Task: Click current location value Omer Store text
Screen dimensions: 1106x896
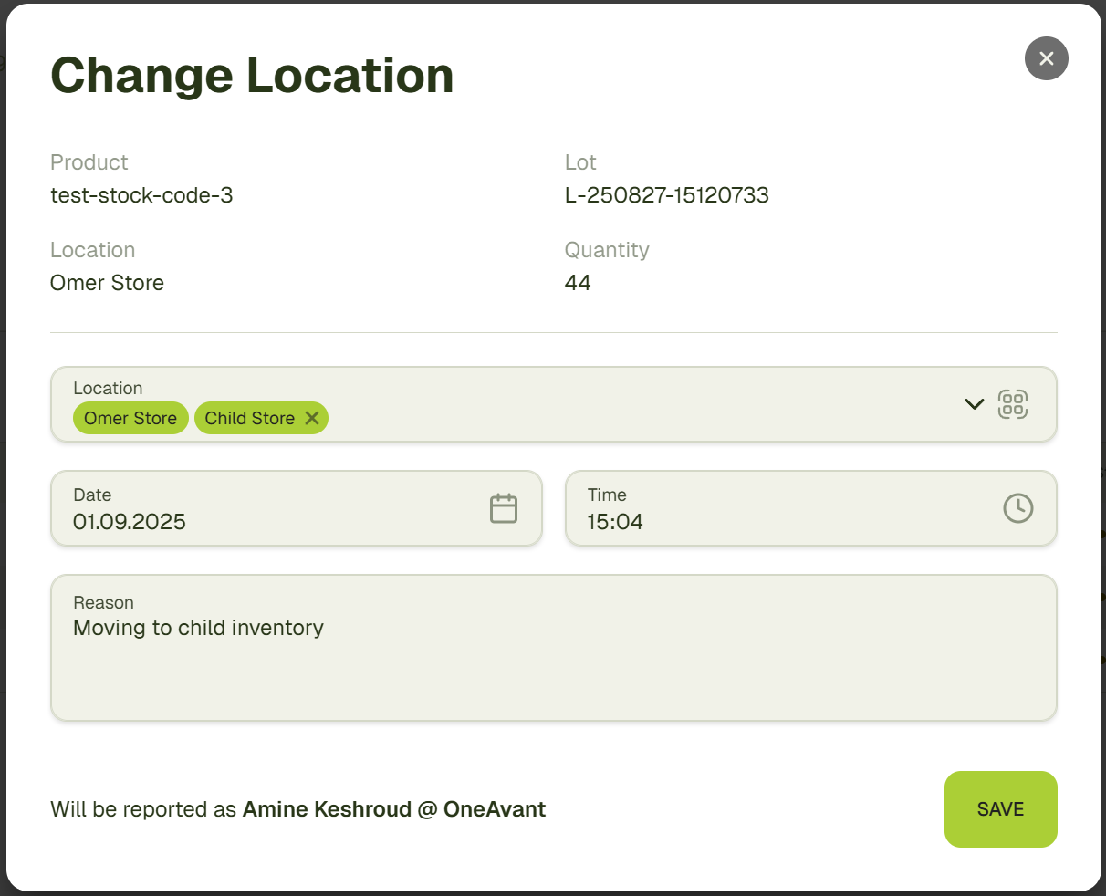Action: click(x=107, y=283)
